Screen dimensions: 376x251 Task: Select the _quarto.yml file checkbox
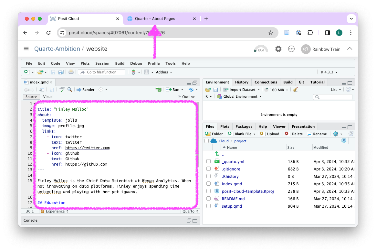208,161
